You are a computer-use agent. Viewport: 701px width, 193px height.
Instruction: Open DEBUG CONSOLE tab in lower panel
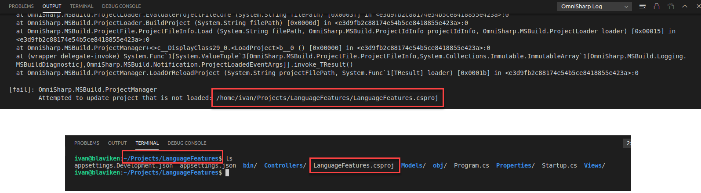[187, 143]
